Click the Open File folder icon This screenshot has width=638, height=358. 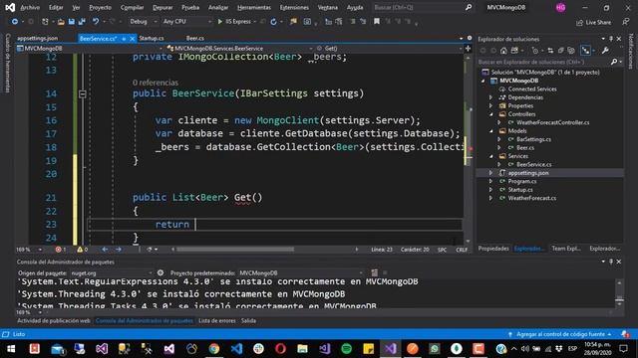click(61, 22)
